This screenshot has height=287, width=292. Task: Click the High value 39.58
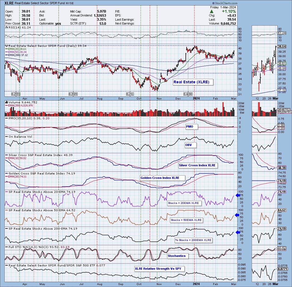coord(26,16)
